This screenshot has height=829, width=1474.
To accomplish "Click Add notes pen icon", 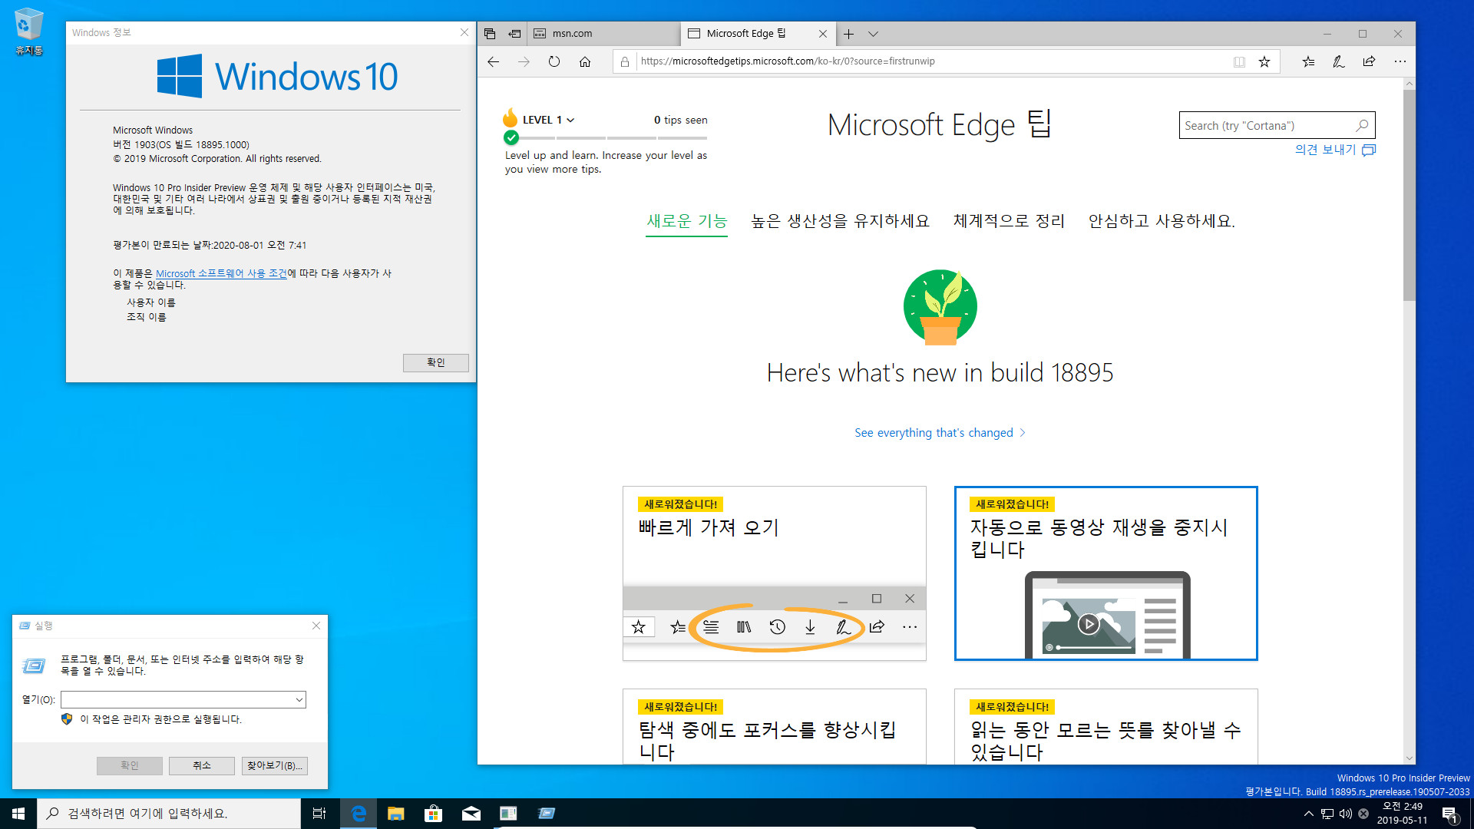I will point(1338,61).
